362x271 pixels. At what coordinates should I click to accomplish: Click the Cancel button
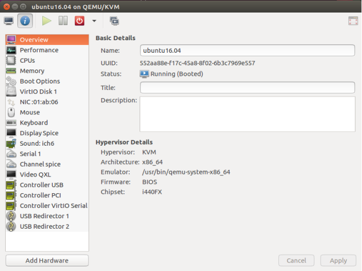[296, 261]
